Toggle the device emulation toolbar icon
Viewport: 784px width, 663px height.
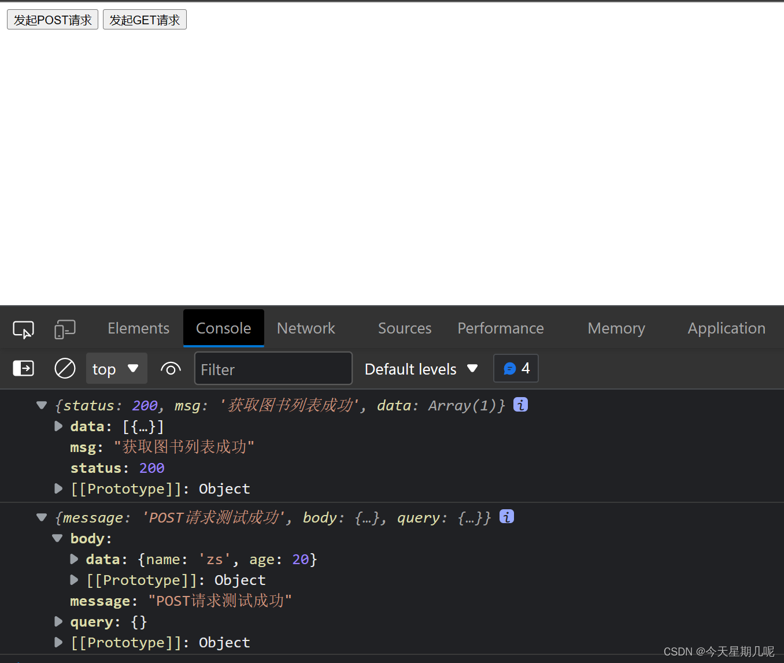[x=65, y=328]
